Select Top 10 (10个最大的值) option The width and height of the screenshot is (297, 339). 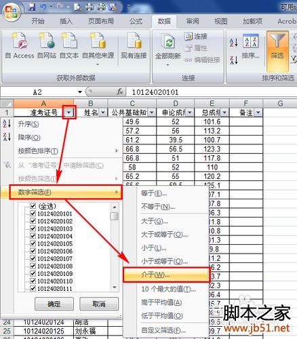tap(166, 289)
